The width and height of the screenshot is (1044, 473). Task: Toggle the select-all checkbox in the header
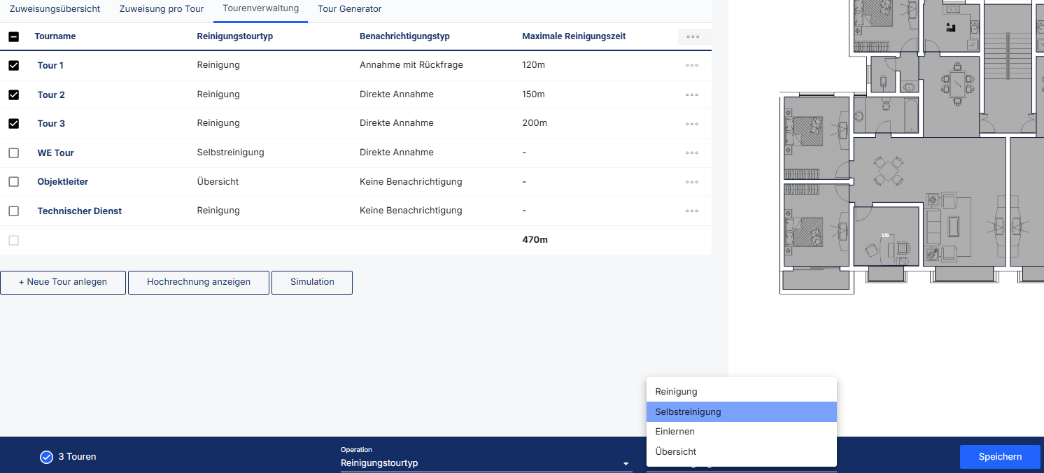pos(14,37)
